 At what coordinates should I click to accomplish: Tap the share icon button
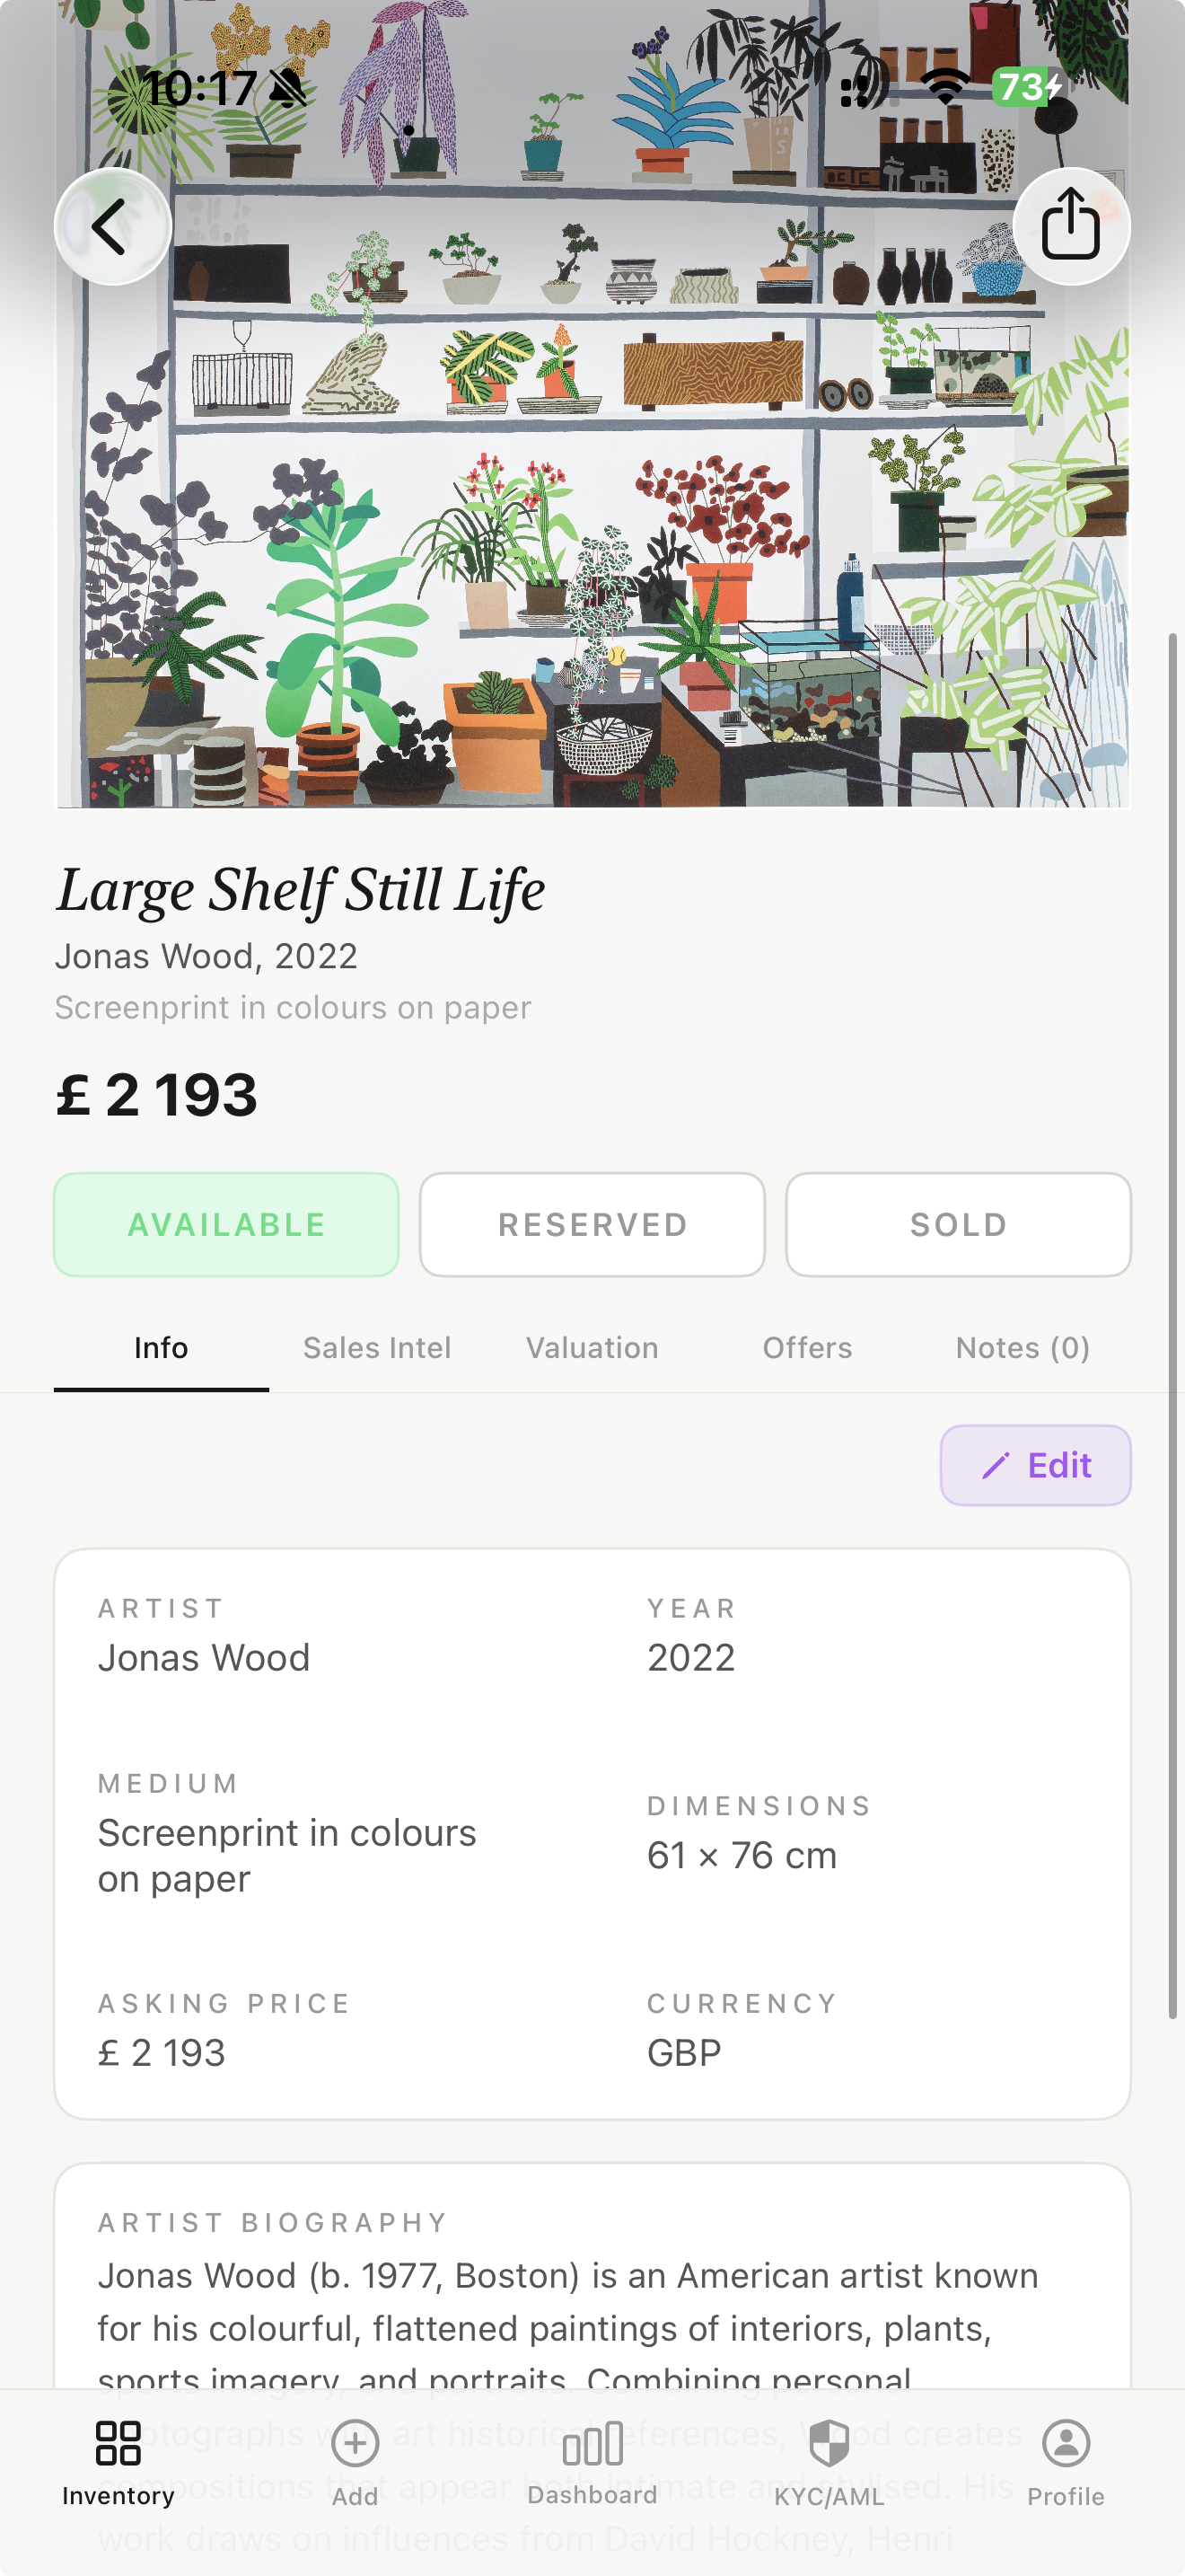[x=1071, y=227]
